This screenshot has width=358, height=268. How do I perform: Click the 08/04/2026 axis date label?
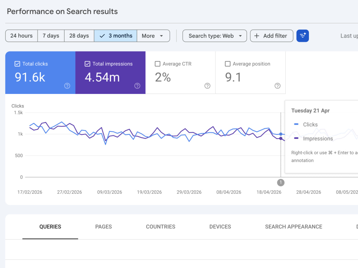229,192
